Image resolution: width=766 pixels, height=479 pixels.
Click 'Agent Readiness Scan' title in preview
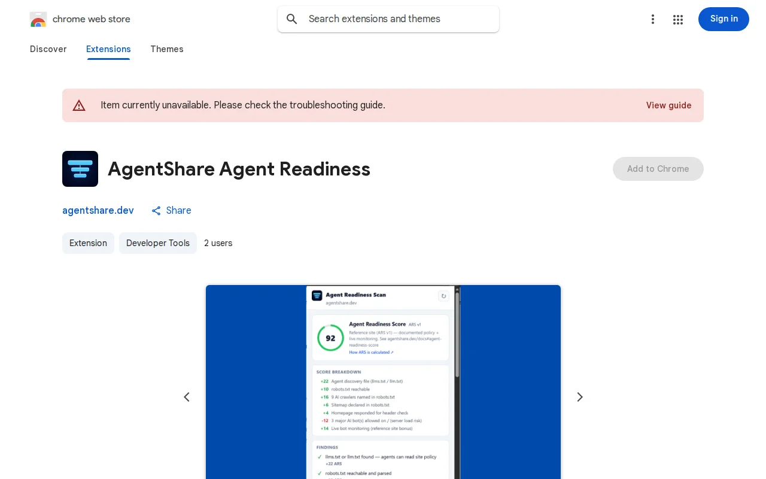click(355, 295)
